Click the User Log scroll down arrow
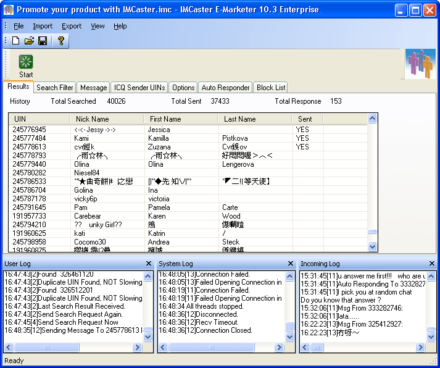The image size is (440, 368). [x=147, y=337]
